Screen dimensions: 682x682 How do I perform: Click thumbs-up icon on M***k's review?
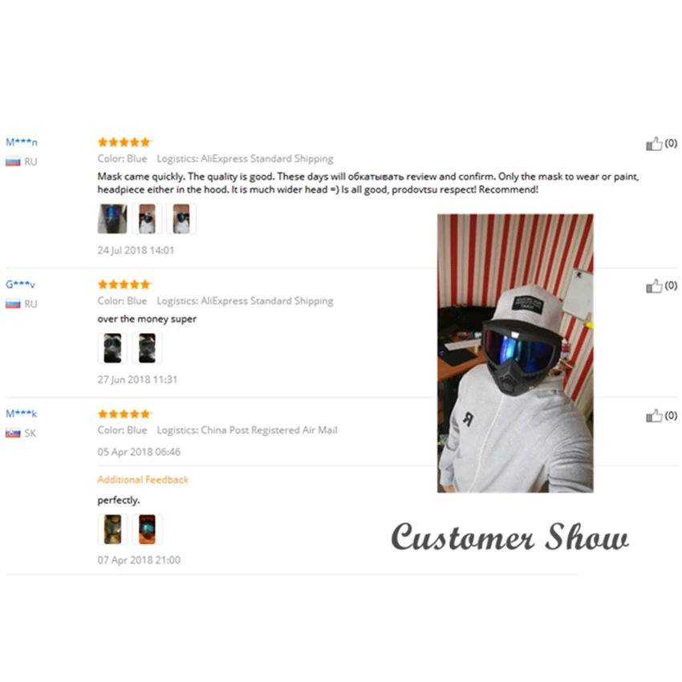654,416
